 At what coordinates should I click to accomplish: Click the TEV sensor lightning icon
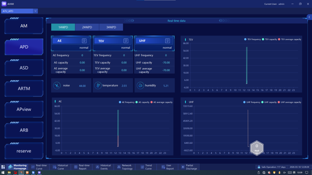tap(126, 41)
